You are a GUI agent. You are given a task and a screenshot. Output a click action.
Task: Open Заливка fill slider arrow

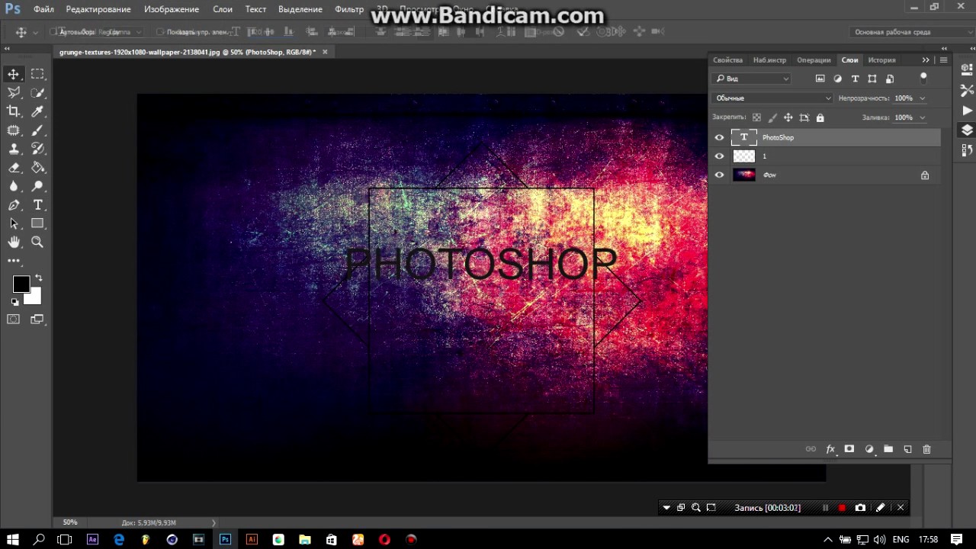922,117
